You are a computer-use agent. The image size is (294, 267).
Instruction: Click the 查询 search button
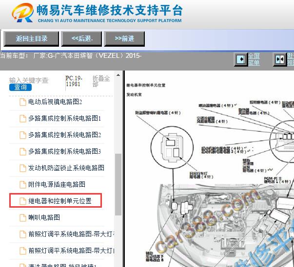tap(20, 87)
